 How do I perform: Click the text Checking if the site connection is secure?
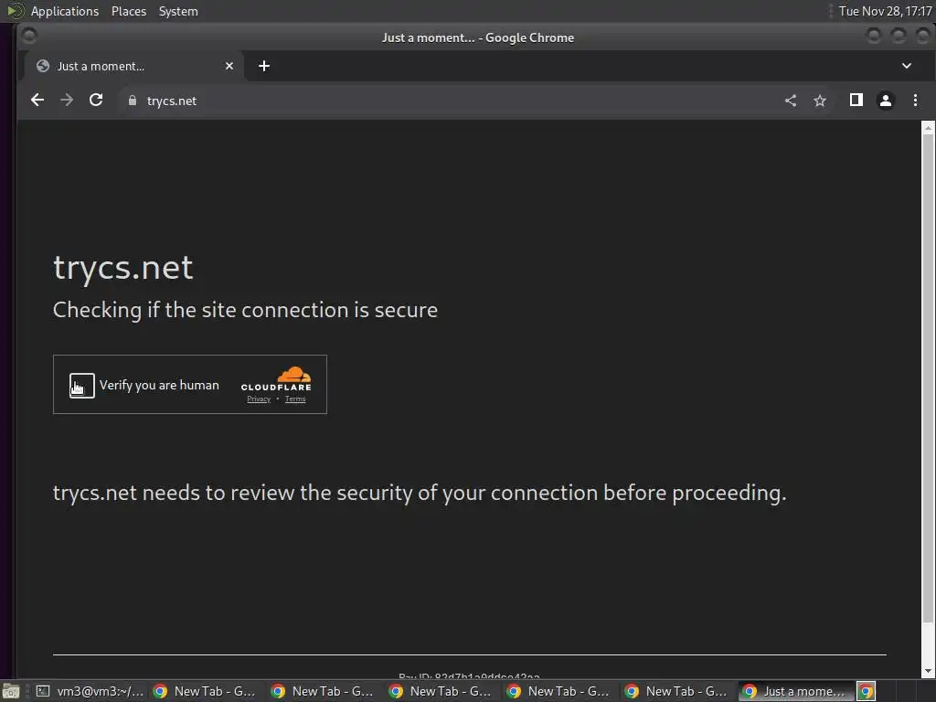click(245, 311)
